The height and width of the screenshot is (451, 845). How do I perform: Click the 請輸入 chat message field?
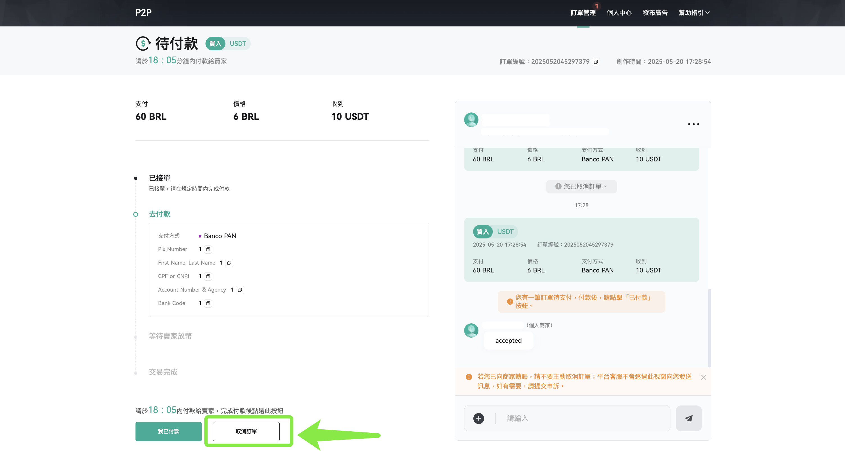(582, 418)
